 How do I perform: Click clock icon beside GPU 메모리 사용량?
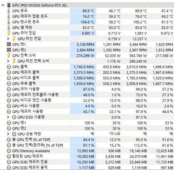(x=9, y=111)
